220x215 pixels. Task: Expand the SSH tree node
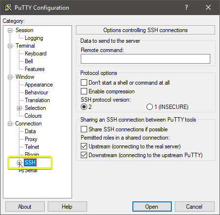(x=19, y=162)
